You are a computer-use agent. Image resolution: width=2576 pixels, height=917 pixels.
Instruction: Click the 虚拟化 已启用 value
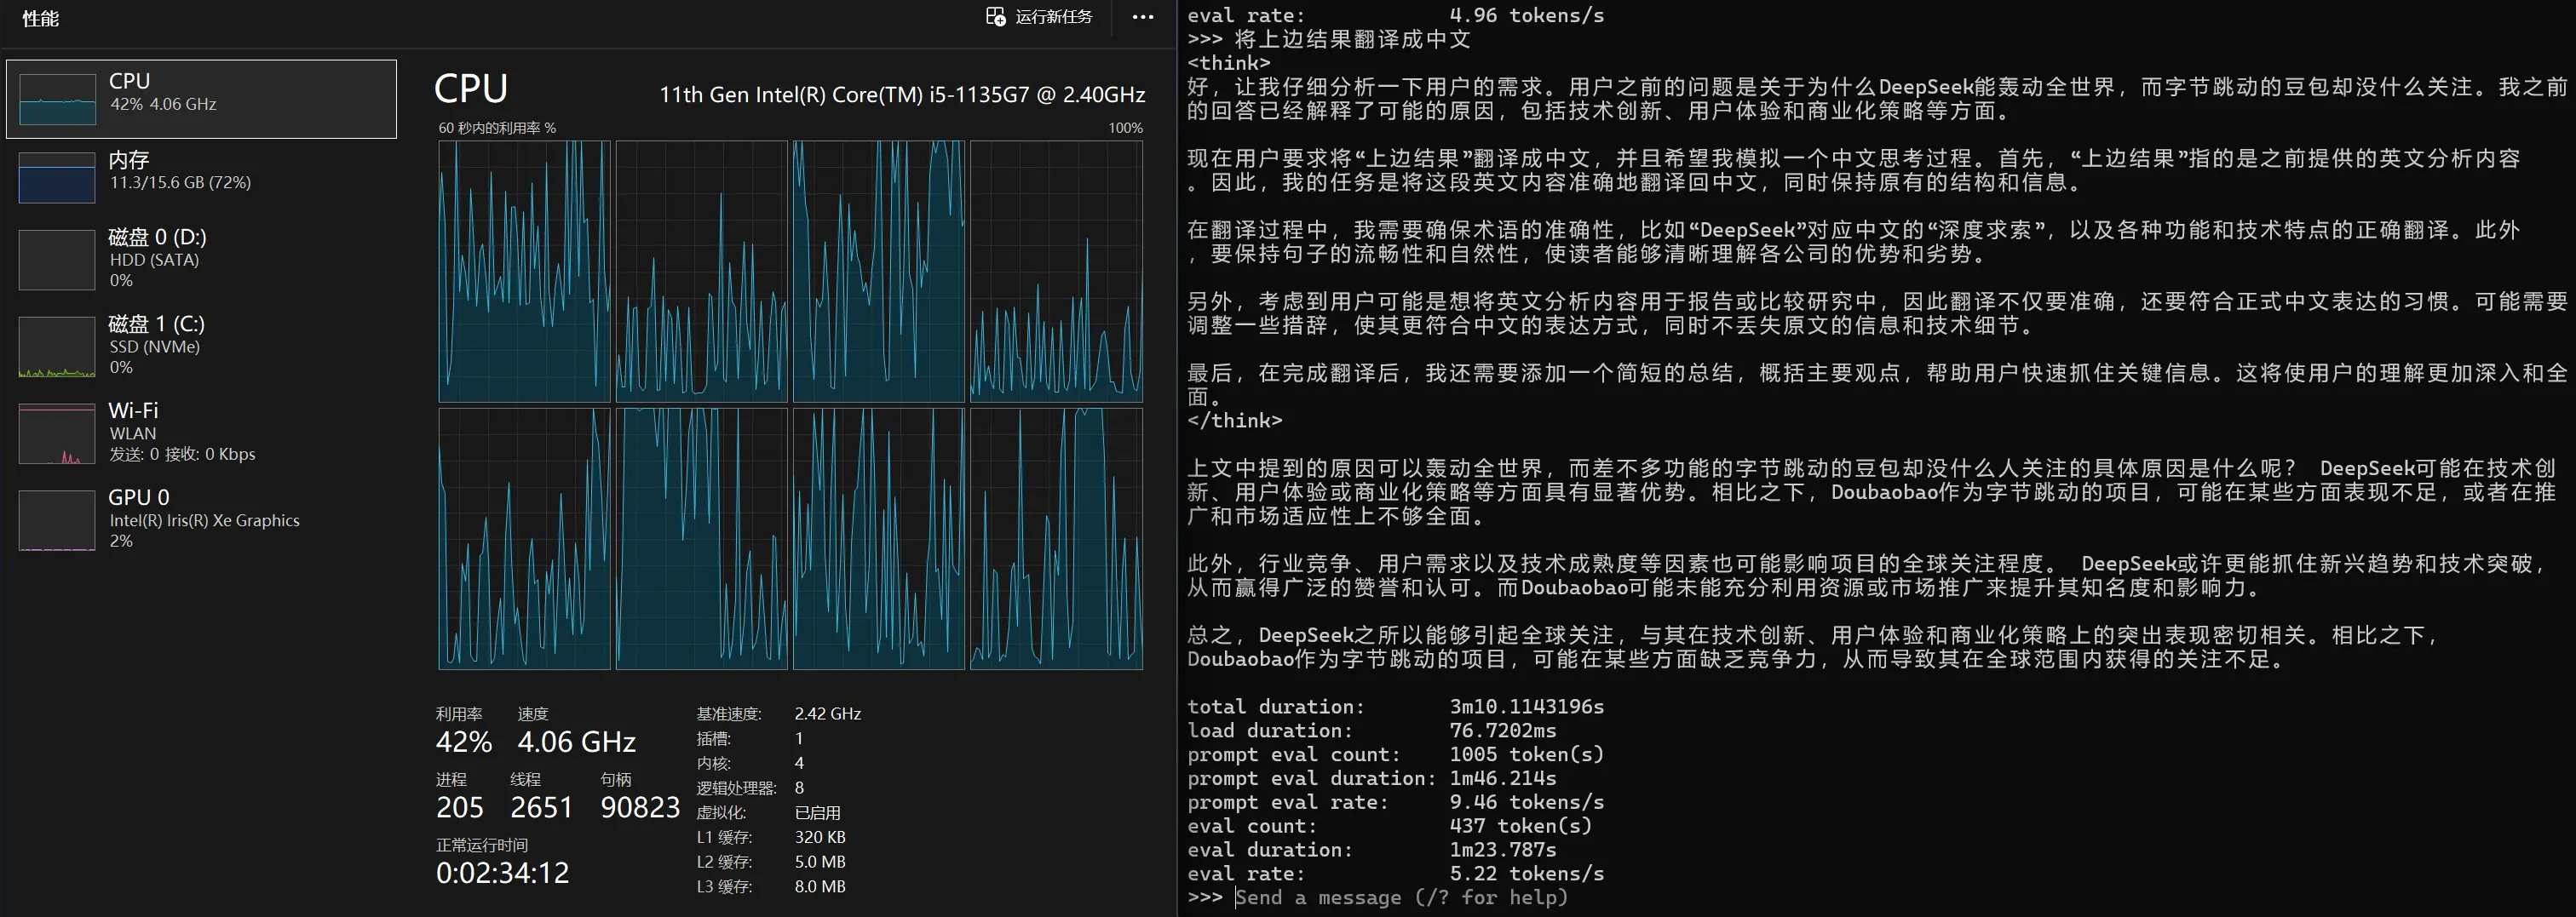817,813
